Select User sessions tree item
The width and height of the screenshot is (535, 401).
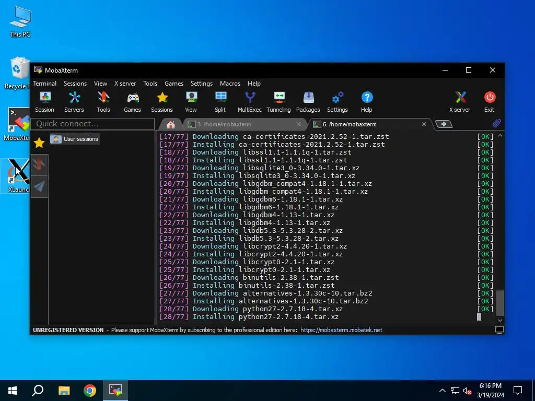click(75, 139)
